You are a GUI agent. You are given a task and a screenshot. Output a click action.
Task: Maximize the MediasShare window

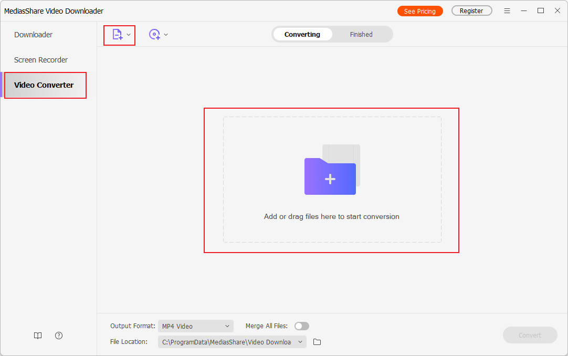point(541,11)
